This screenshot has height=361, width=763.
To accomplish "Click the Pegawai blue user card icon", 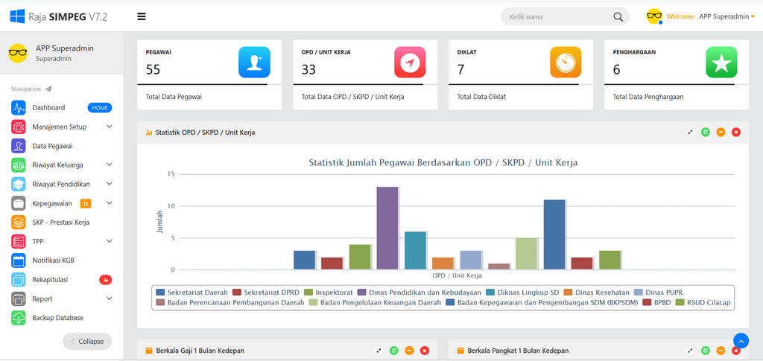I will [254, 63].
